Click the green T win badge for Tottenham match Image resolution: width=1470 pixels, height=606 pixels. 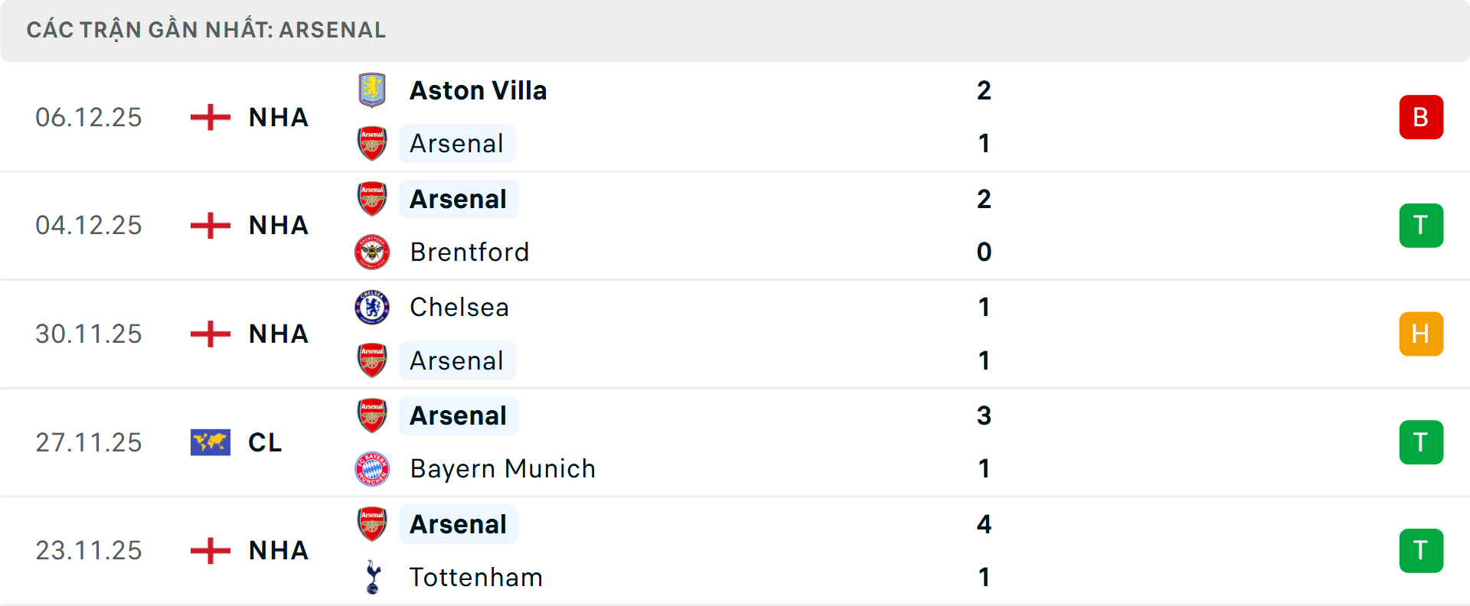[x=1422, y=551]
